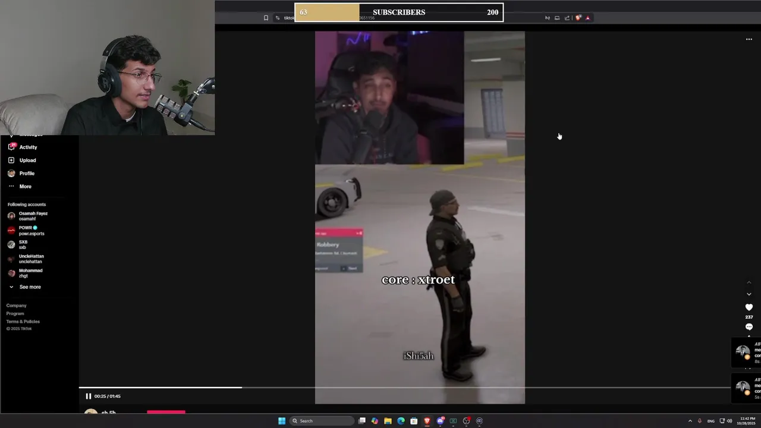761x428 pixels.
Task: Open the comments bubble icon
Action: (749, 327)
